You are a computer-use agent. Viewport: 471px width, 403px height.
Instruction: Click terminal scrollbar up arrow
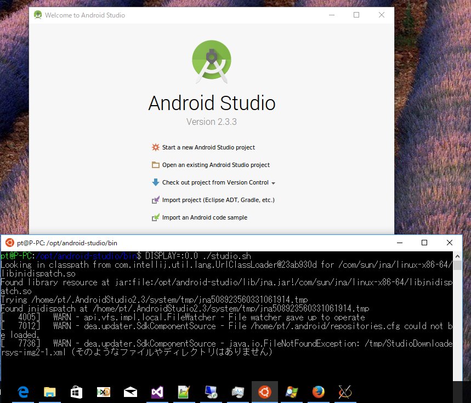click(457, 256)
